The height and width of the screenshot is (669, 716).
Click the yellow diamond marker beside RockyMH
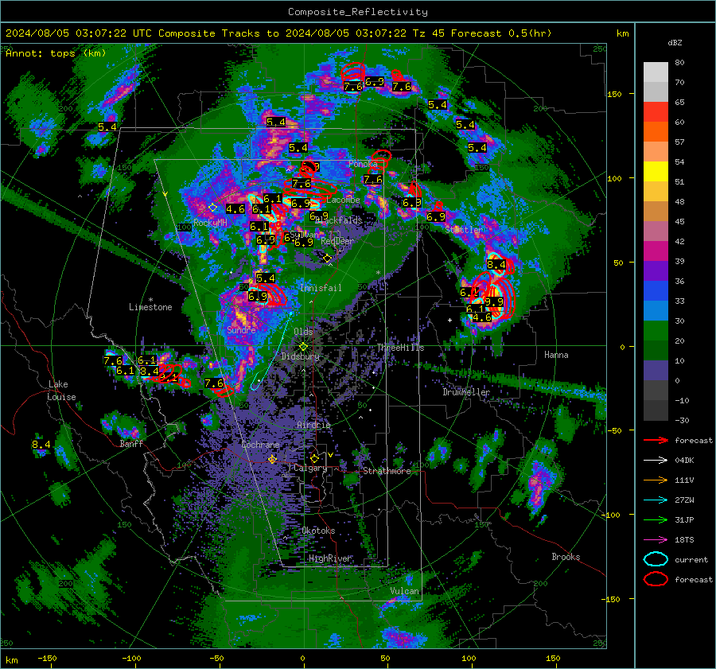click(212, 208)
